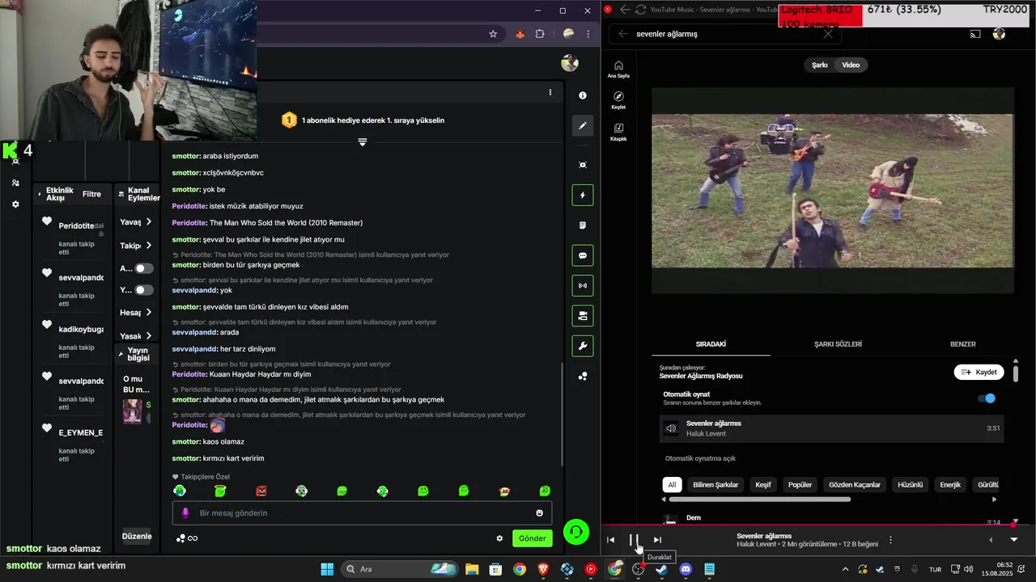Bookmark page with browser star icon
Screen dimensions: 1036x582
click(493, 34)
